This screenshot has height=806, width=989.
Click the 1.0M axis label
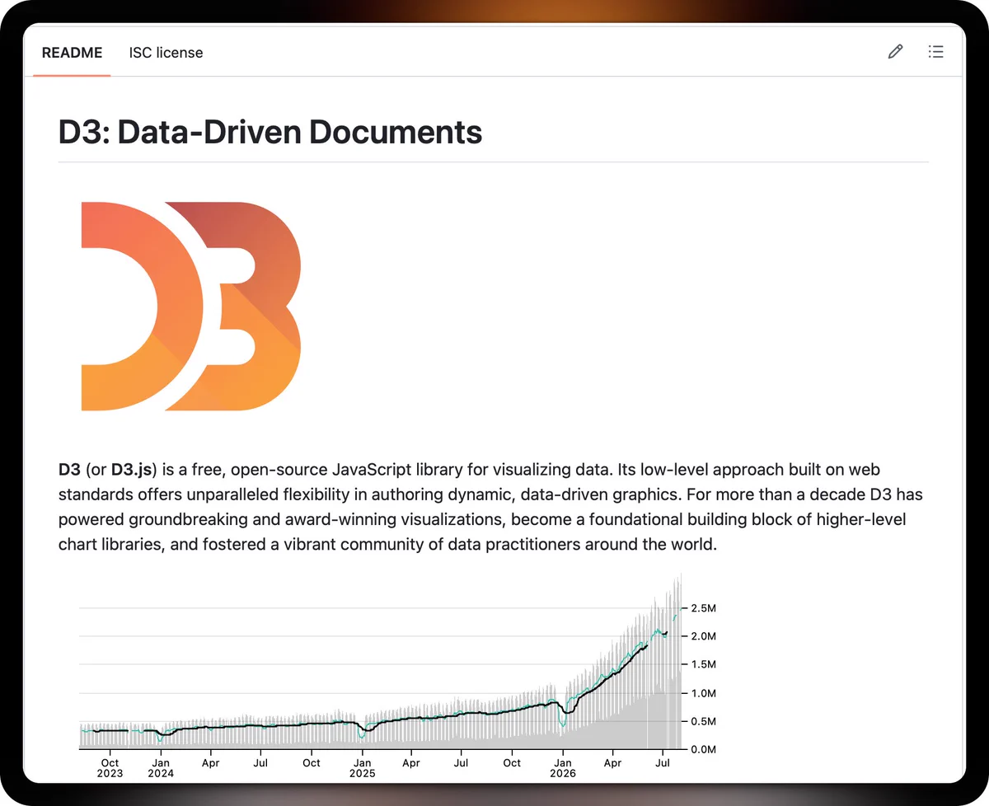pyautogui.click(x=703, y=693)
